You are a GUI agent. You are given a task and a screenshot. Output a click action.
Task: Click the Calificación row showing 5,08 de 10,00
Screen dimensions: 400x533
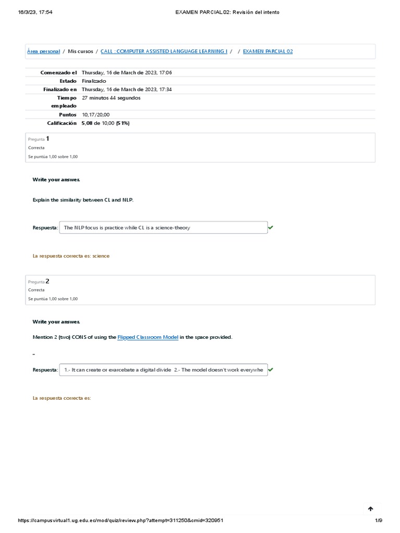(105, 123)
